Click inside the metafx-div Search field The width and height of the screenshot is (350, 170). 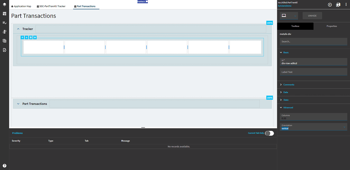313,41
